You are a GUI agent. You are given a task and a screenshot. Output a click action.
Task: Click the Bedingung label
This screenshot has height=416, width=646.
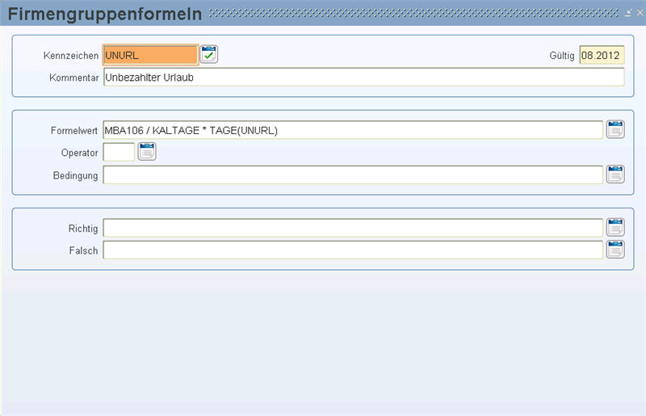(75, 175)
